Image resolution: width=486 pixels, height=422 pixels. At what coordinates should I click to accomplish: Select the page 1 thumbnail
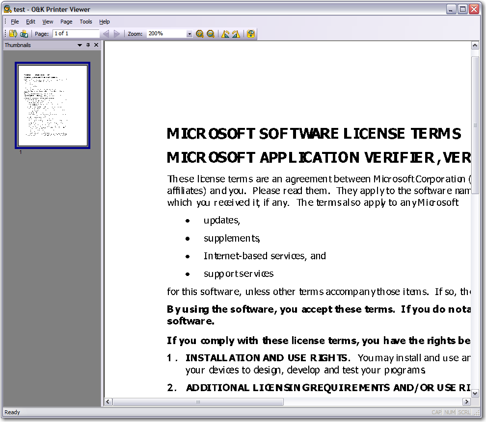53,105
